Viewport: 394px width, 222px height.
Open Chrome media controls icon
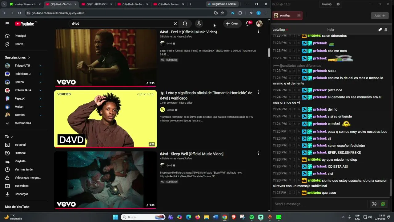pyautogui.click(x=251, y=13)
